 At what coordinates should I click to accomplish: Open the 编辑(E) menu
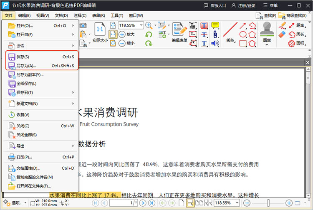click(24, 15)
